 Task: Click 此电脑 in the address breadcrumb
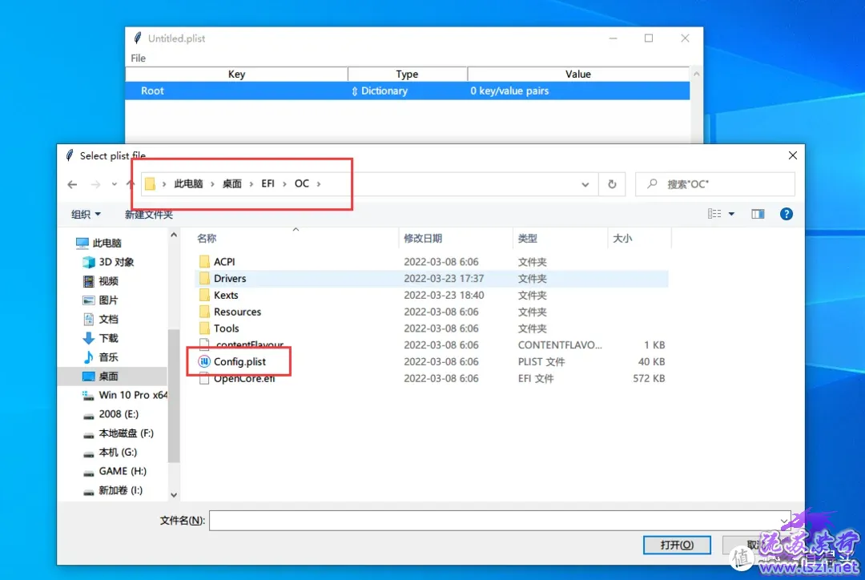point(189,183)
